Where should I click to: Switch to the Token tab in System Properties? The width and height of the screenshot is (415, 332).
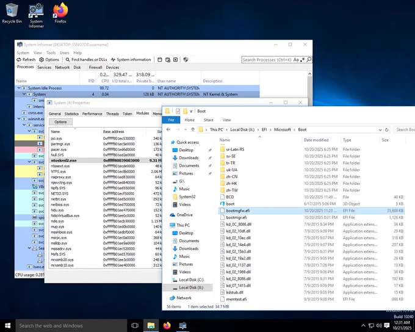click(x=127, y=114)
